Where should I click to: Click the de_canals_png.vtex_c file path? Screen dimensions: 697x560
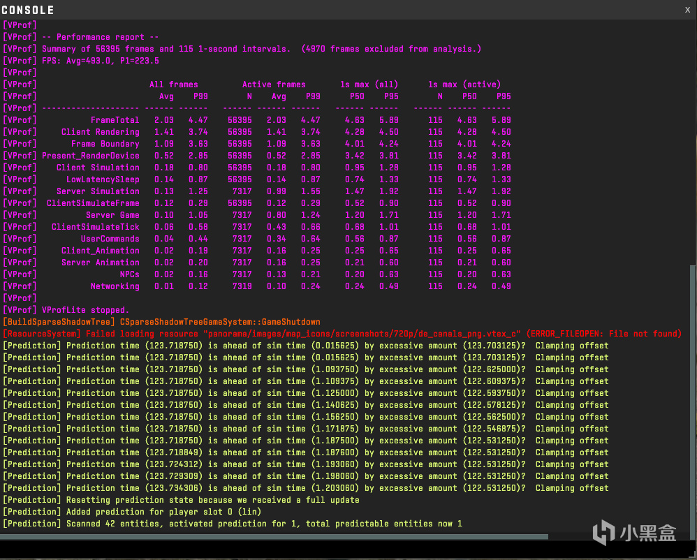362,334
